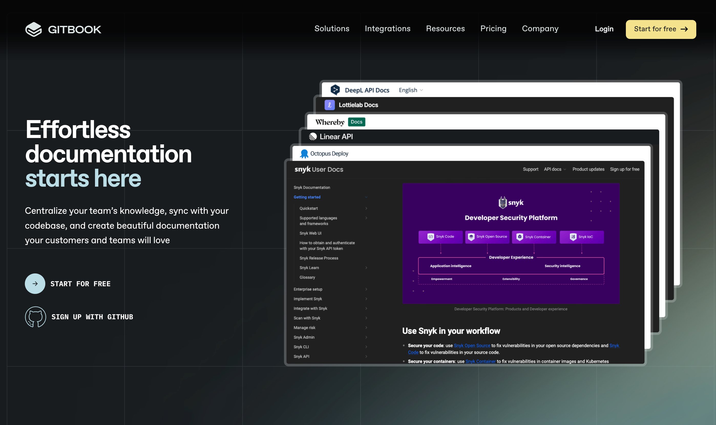Click the Developer Security Platform image
716x425 pixels.
[511, 243]
